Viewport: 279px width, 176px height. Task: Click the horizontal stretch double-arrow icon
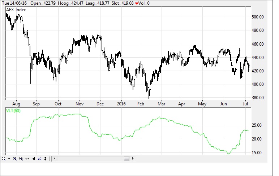point(27,159)
